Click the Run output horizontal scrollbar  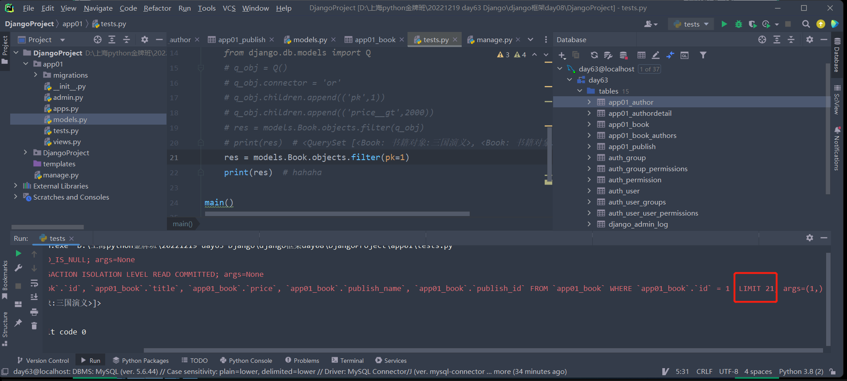click(483, 350)
